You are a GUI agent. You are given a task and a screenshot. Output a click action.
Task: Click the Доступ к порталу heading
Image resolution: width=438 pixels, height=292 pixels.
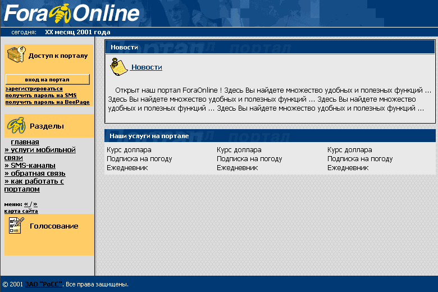tap(58, 56)
